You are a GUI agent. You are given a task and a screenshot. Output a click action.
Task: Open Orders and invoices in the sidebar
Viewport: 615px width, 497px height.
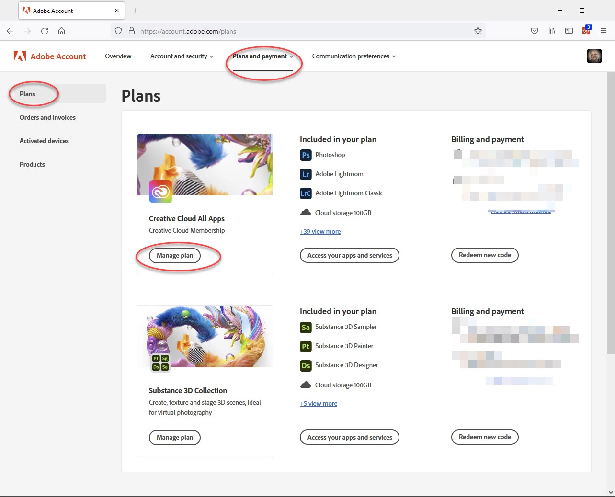click(47, 117)
